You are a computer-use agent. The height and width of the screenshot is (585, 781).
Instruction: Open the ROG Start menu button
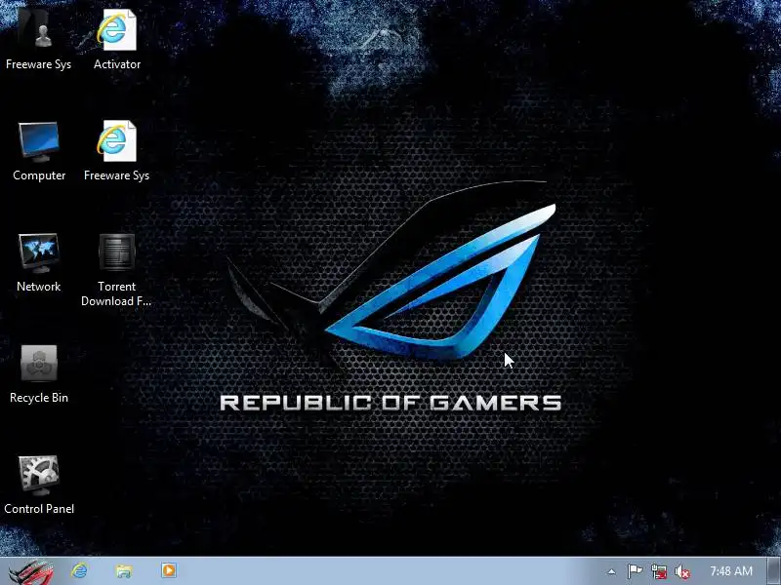(x=31, y=571)
